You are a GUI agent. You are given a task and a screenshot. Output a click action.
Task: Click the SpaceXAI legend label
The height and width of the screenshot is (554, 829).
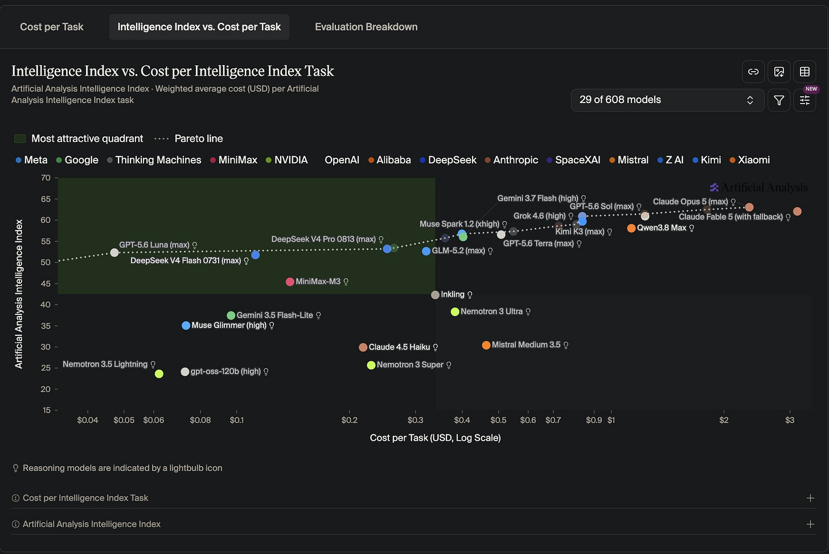point(578,160)
